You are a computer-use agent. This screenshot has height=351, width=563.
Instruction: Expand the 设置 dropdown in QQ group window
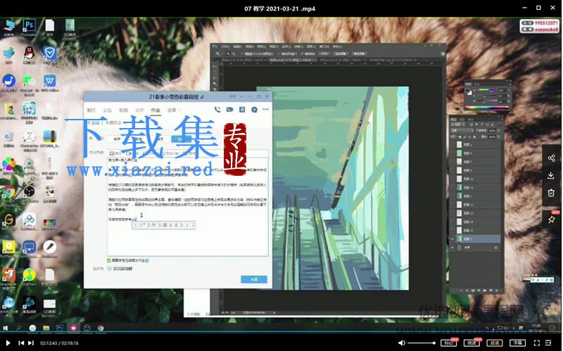coord(174,110)
